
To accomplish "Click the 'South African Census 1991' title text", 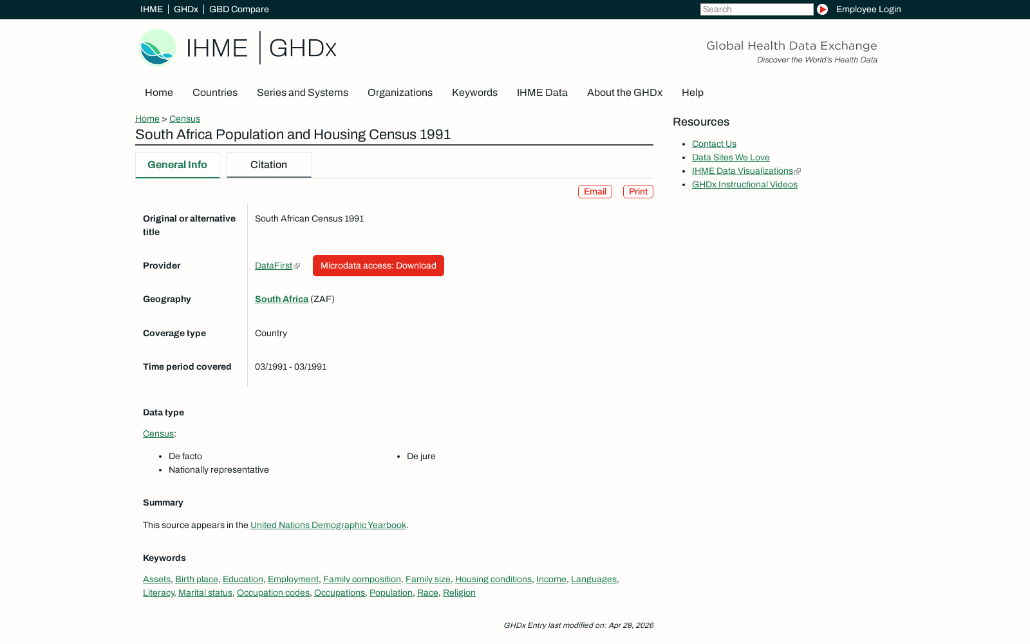I will (x=309, y=218).
